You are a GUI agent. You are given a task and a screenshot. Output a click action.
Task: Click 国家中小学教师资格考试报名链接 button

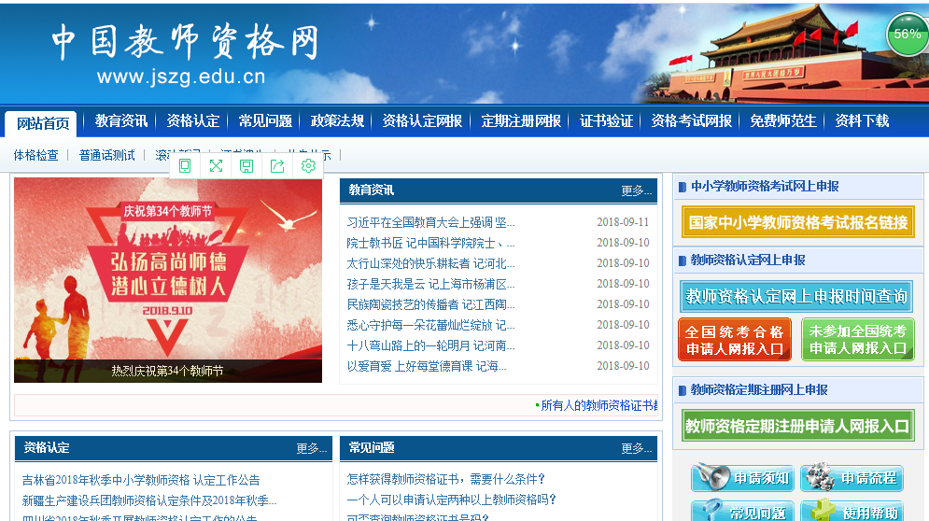pyautogui.click(x=797, y=223)
